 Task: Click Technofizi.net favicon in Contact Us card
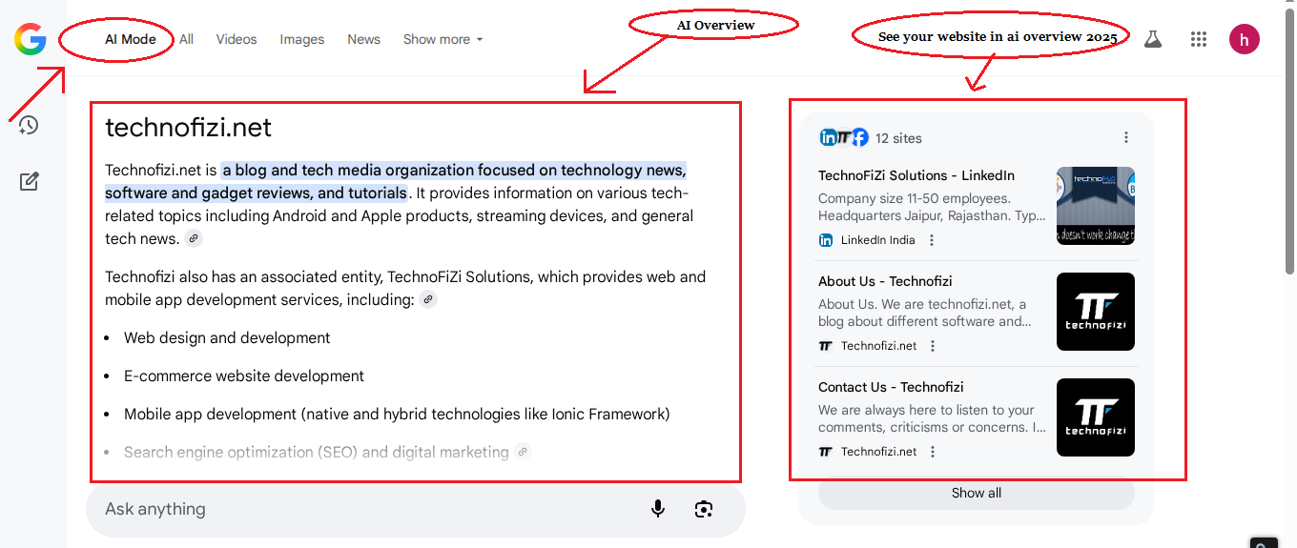point(826,452)
